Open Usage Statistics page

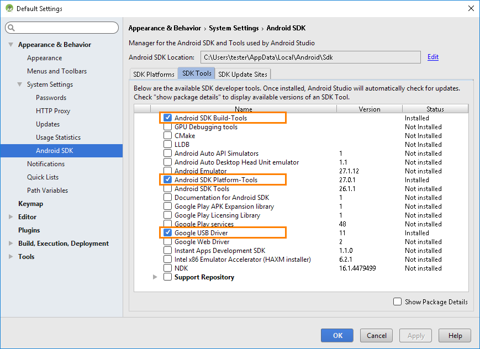coord(58,138)
